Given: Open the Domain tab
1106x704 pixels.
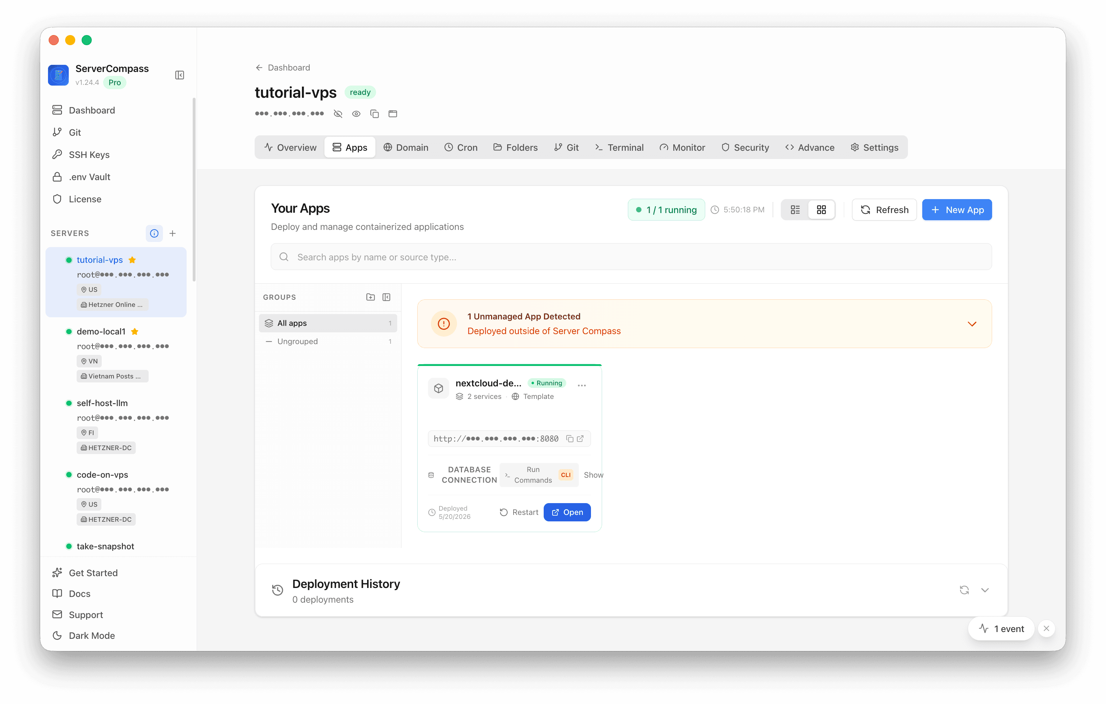Looking at the screenshot, I should (x=406, y=148).
